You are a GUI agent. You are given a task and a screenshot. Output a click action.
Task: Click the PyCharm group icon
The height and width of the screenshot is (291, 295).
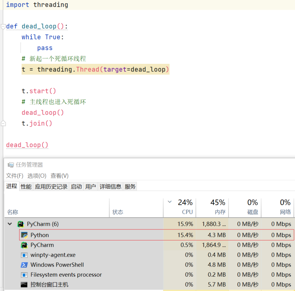tap(21, 224)
